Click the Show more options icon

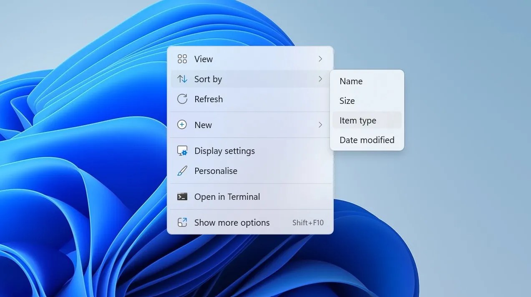pos(182,222)
